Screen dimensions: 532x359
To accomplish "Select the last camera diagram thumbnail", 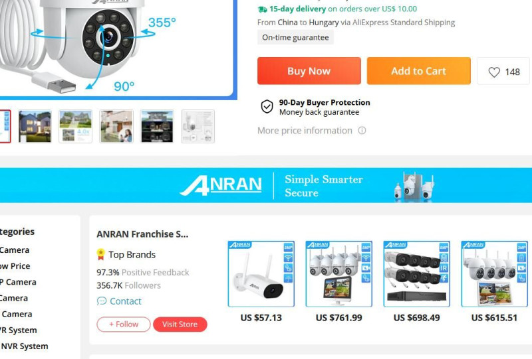I will tap(198, 126).
